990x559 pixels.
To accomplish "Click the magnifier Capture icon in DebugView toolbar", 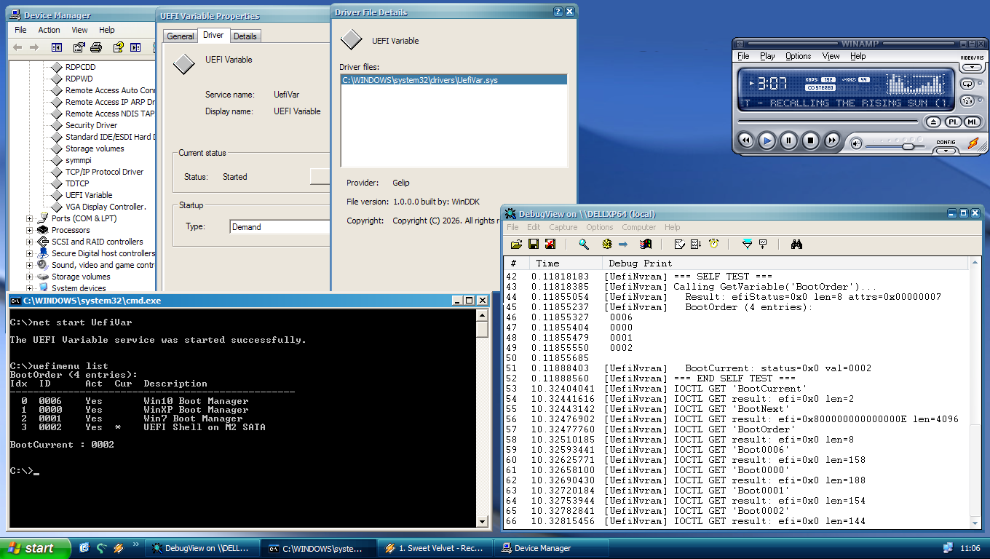I will 584,245.
